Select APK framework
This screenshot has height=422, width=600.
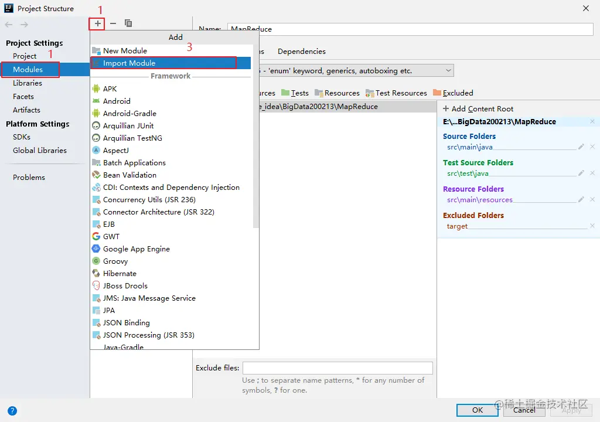tap(172, 89)
